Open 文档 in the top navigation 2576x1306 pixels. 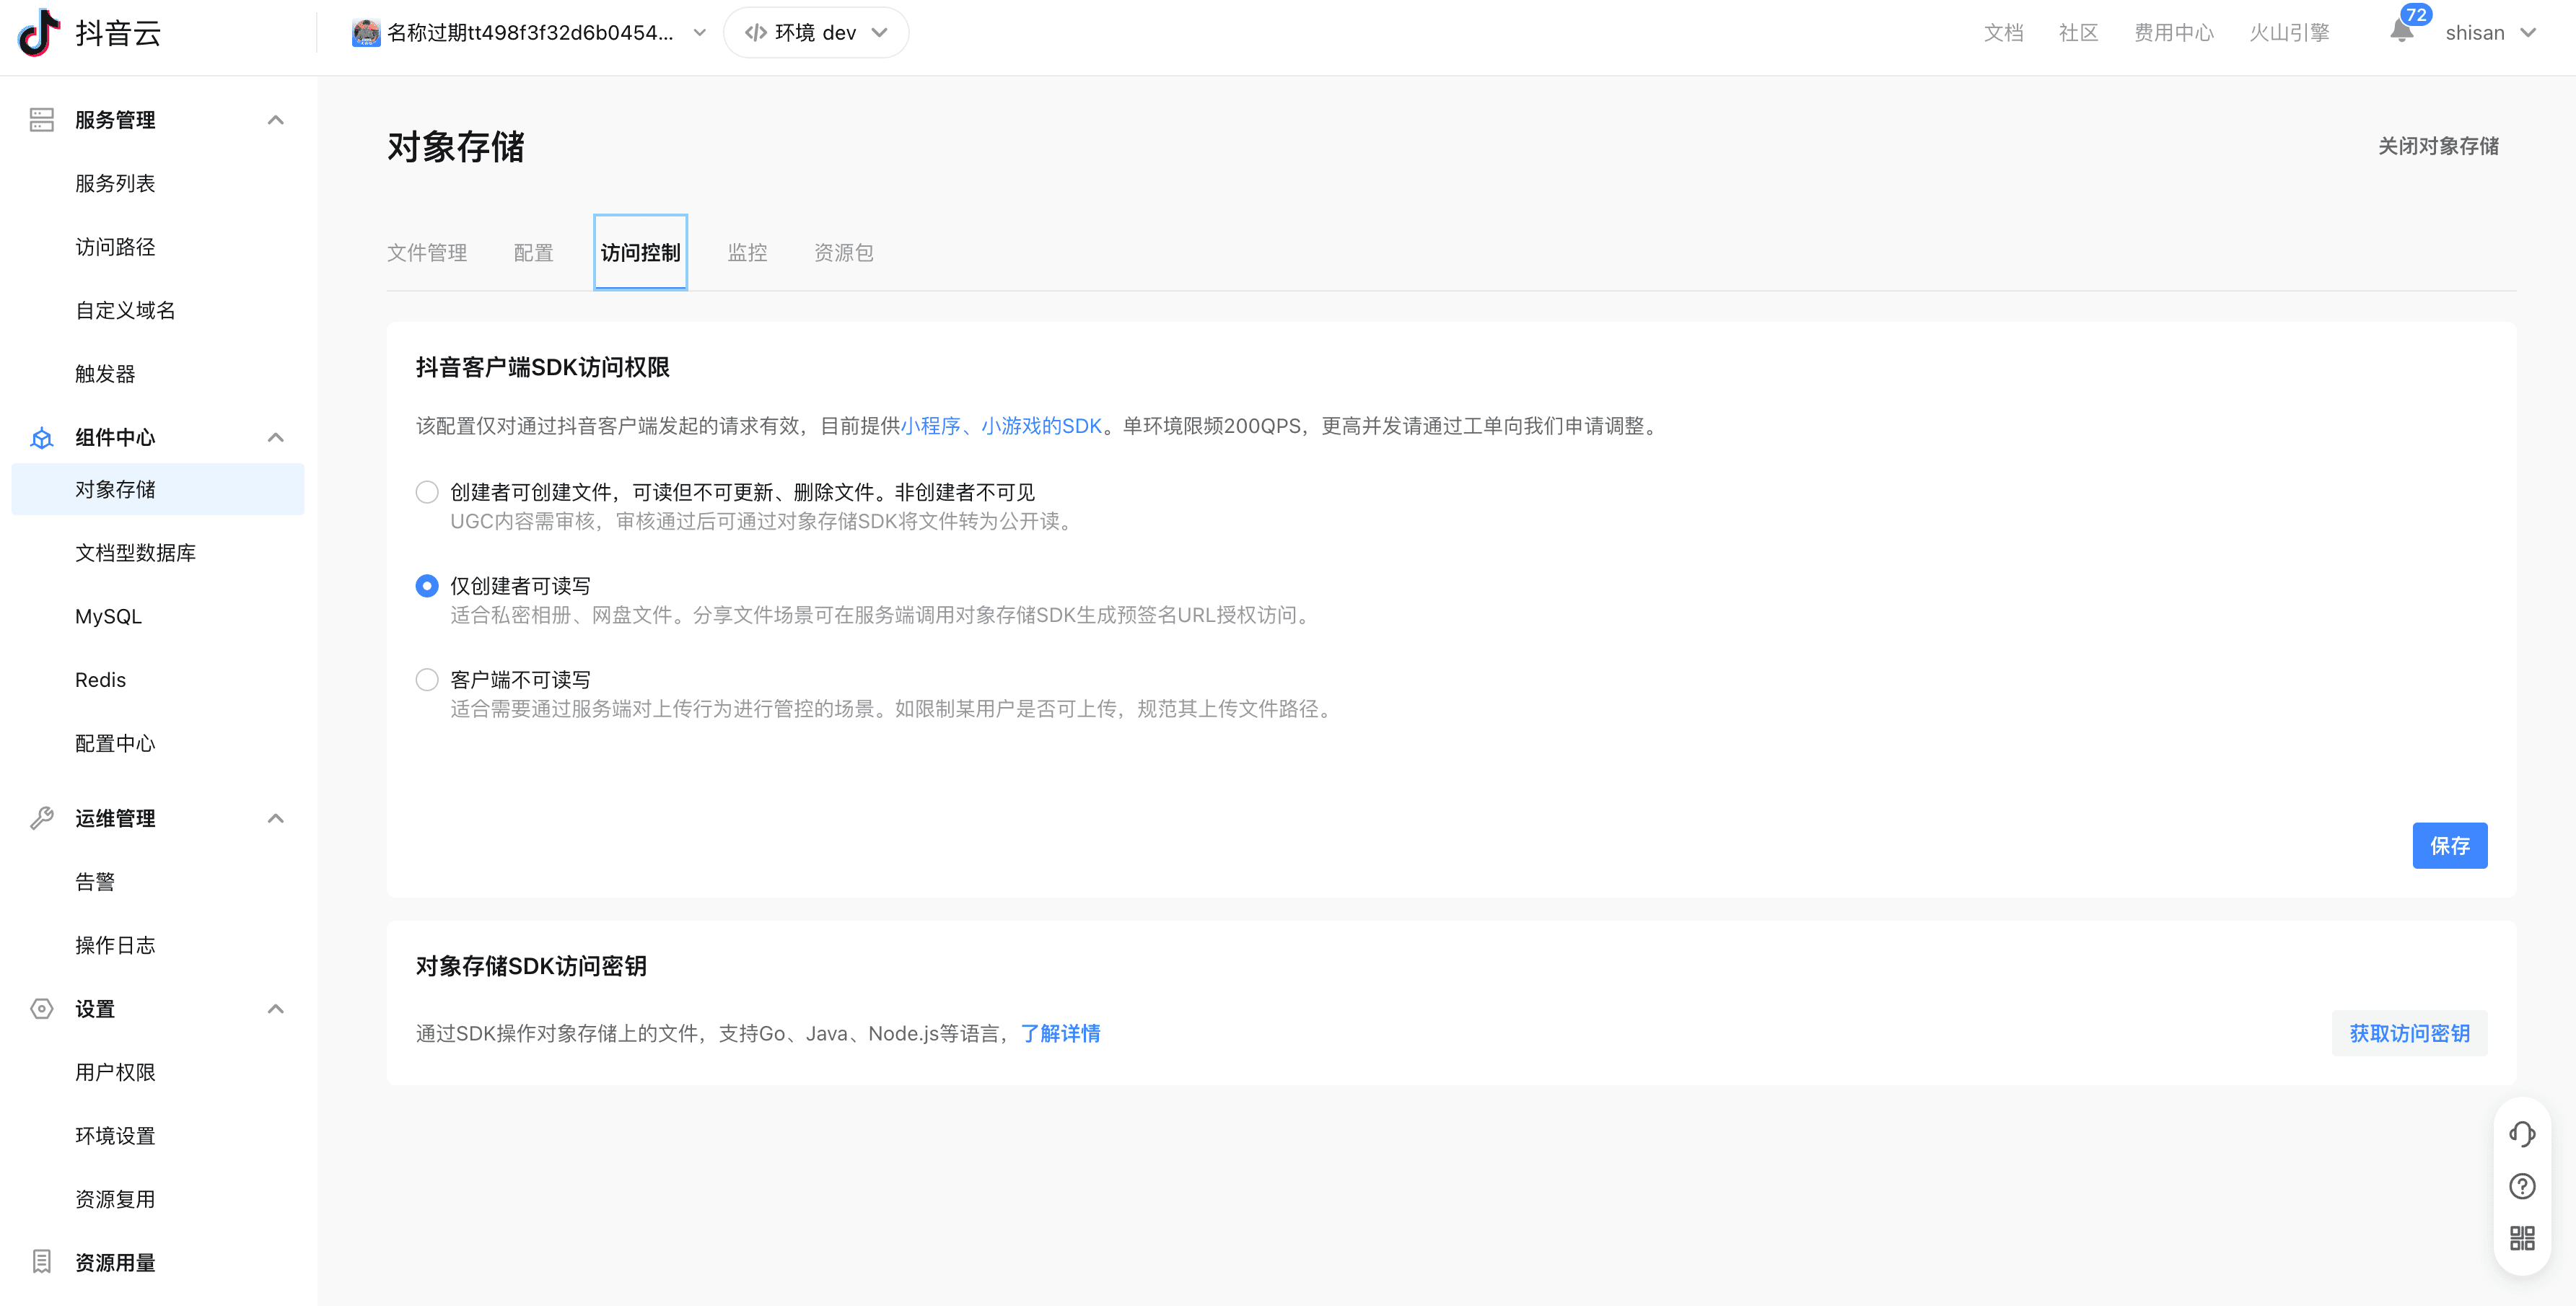pyautogui.click(x=2003, y=33)
